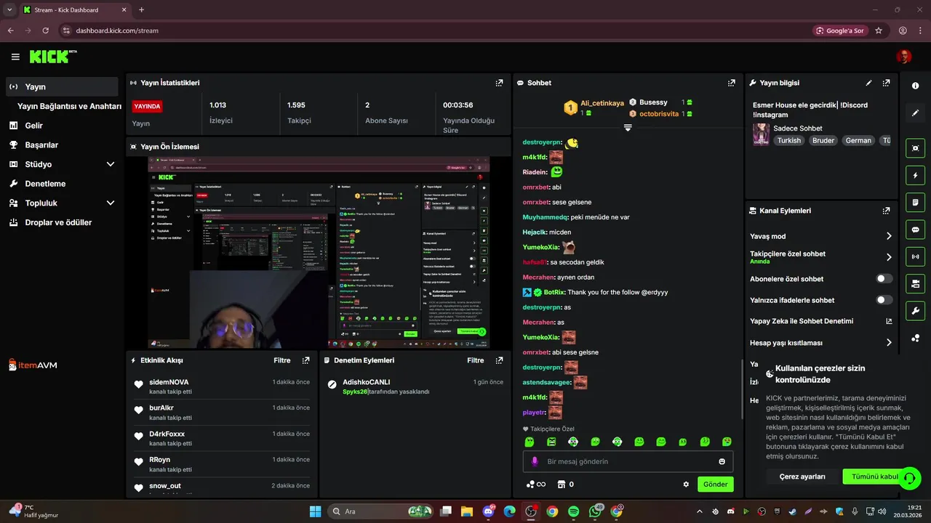Toggle the broadcast signal widget icon
Image resolution: width=931 pixels, height=523 pixels.
coord(915,256)
